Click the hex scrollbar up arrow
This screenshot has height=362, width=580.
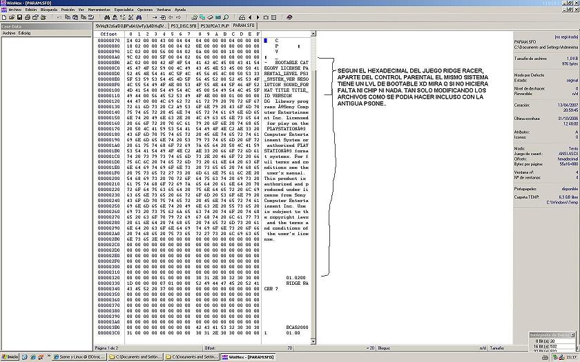pos(313,34)
